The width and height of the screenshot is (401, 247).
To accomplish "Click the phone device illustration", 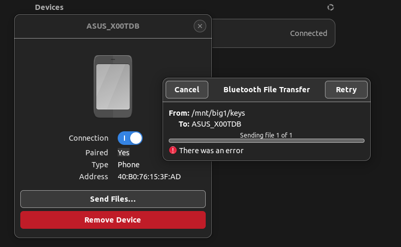I will (x=113, y=87).
